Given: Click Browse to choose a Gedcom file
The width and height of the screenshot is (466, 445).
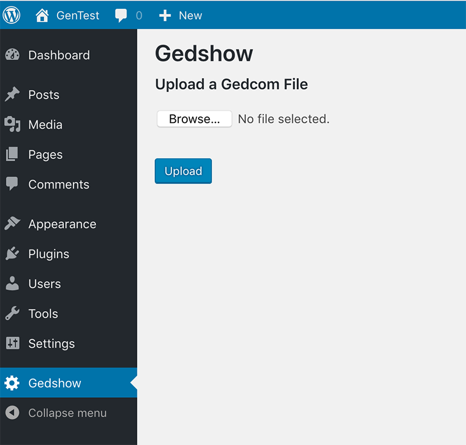Looking at the screenshot, I should [194, 119].
